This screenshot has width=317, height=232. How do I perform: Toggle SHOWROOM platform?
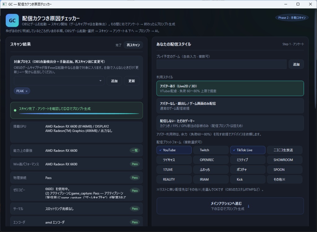[285, 160]
